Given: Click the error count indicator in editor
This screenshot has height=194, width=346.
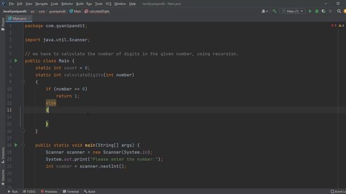Looking at the screenshot, I should (x=334, y=26).
